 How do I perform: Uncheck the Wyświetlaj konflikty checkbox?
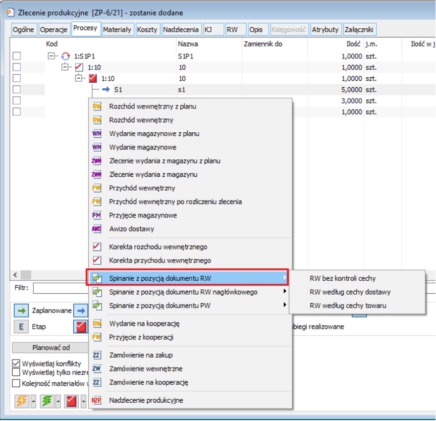16,364
